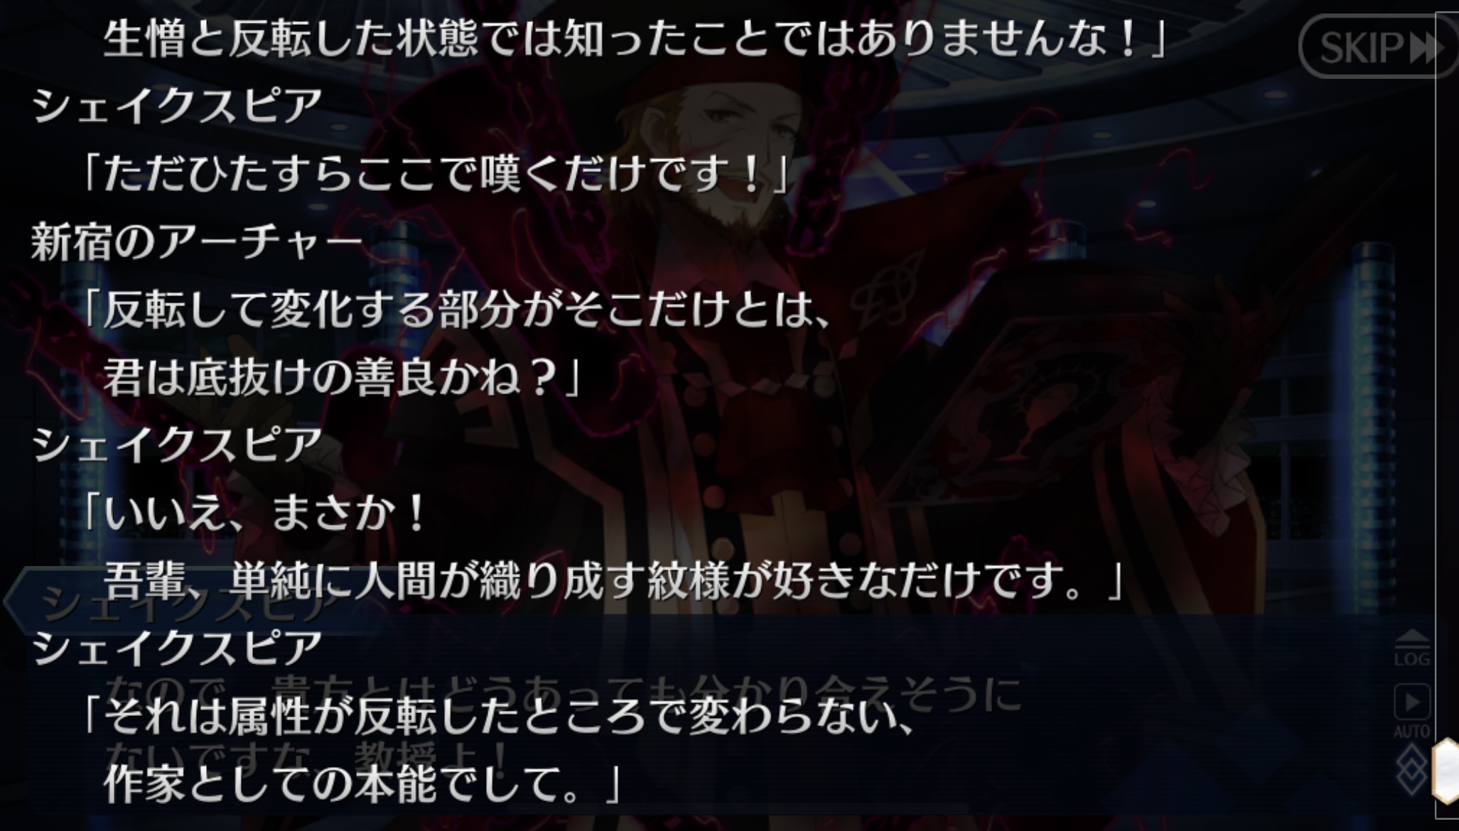Click the double-diamond advance indicator
The image size is (1459, 831).
point(1411,769)
